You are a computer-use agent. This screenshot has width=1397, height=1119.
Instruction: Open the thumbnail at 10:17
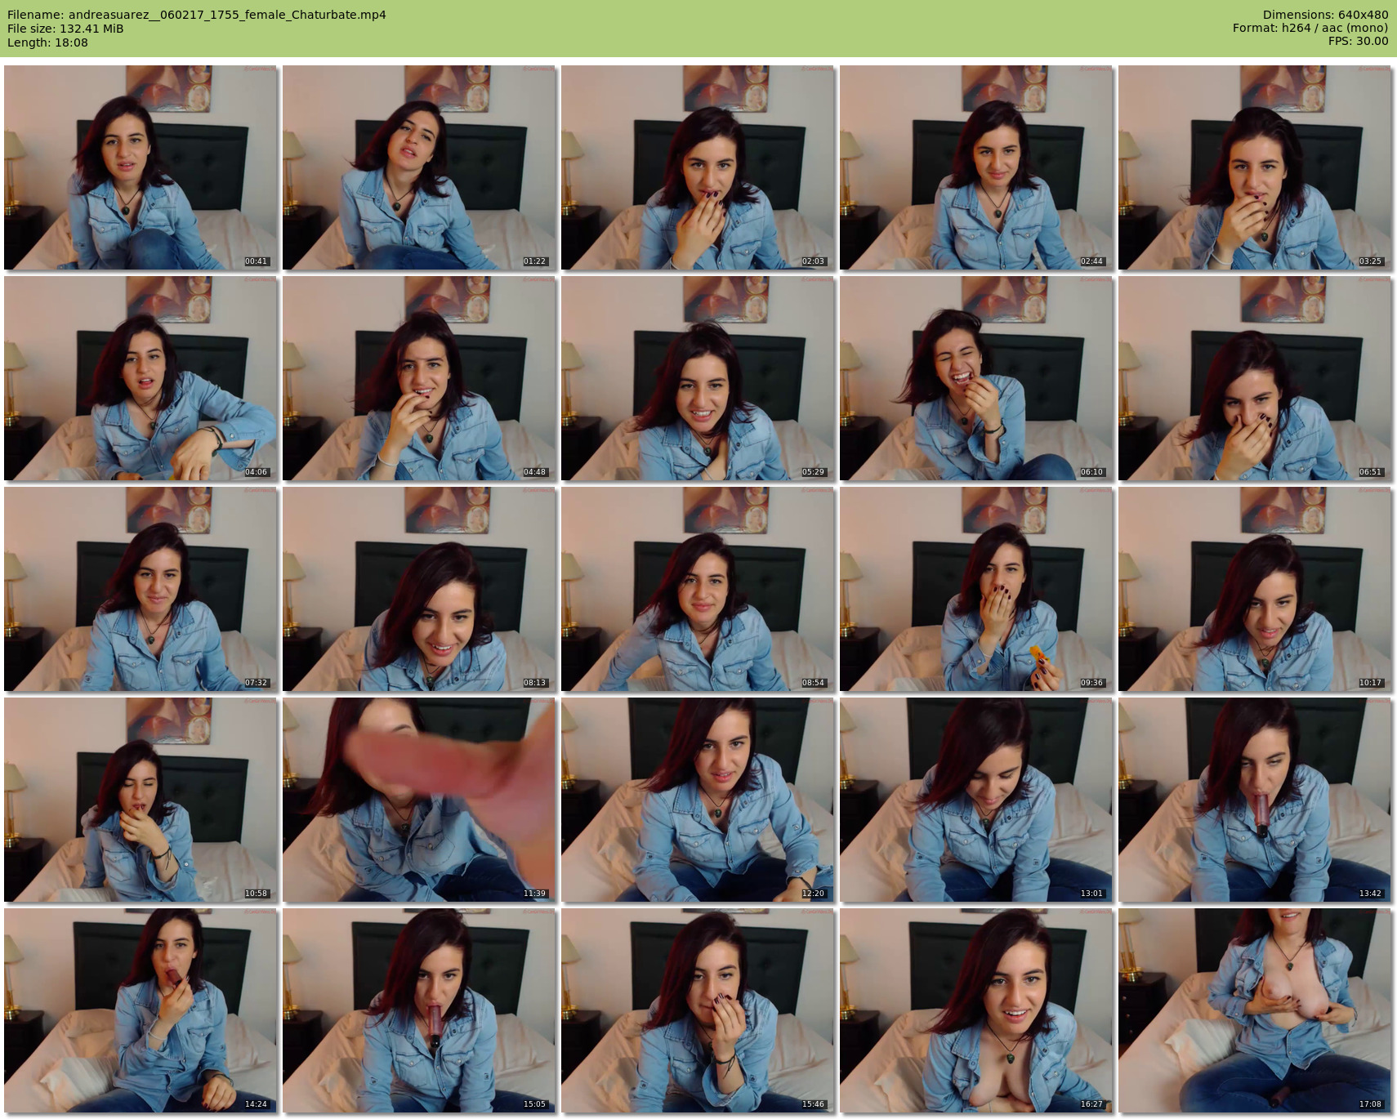(1255, 589)
